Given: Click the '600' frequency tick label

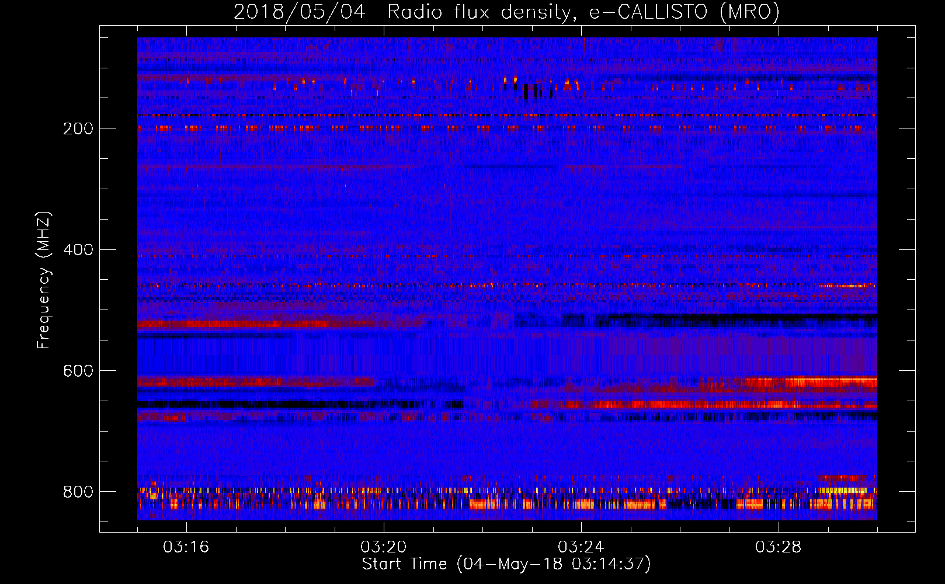Looking at the screenshot, I should point(78,371).
